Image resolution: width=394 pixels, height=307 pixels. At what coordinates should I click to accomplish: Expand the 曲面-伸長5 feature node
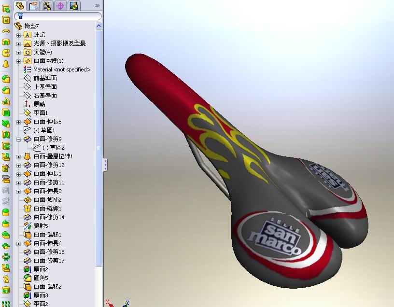19,122
